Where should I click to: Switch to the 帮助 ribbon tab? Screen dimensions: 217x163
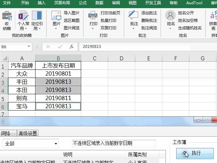point(173,3)
